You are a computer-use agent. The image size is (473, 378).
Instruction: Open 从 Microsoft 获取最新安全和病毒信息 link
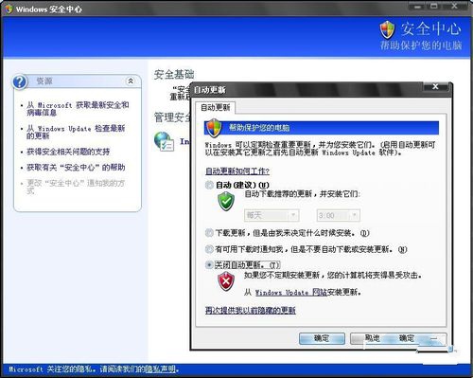click(x=78, y=109)
